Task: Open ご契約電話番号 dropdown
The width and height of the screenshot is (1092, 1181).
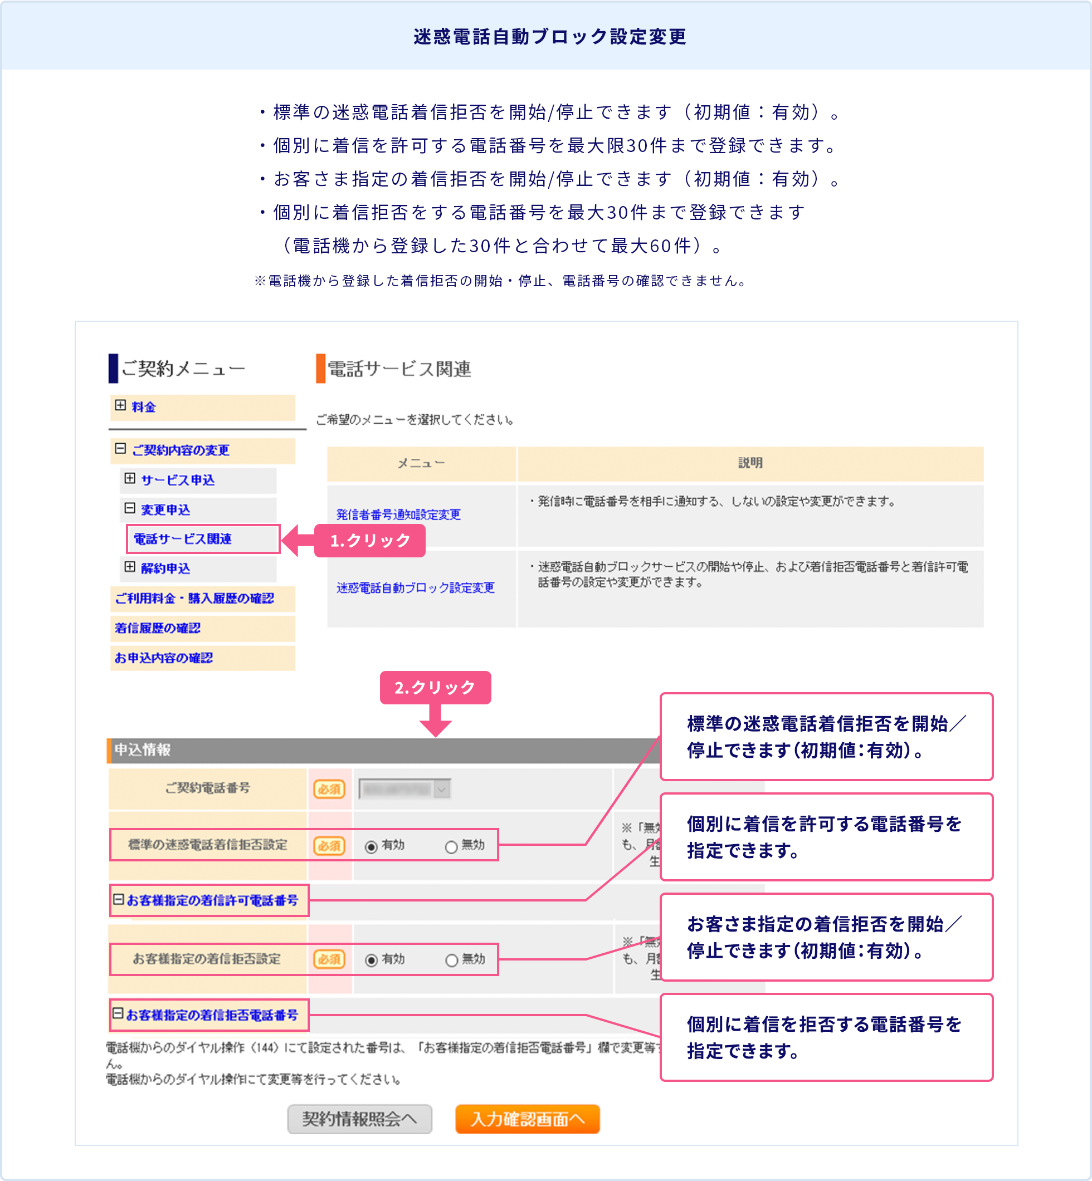Action: coord(405,789)
